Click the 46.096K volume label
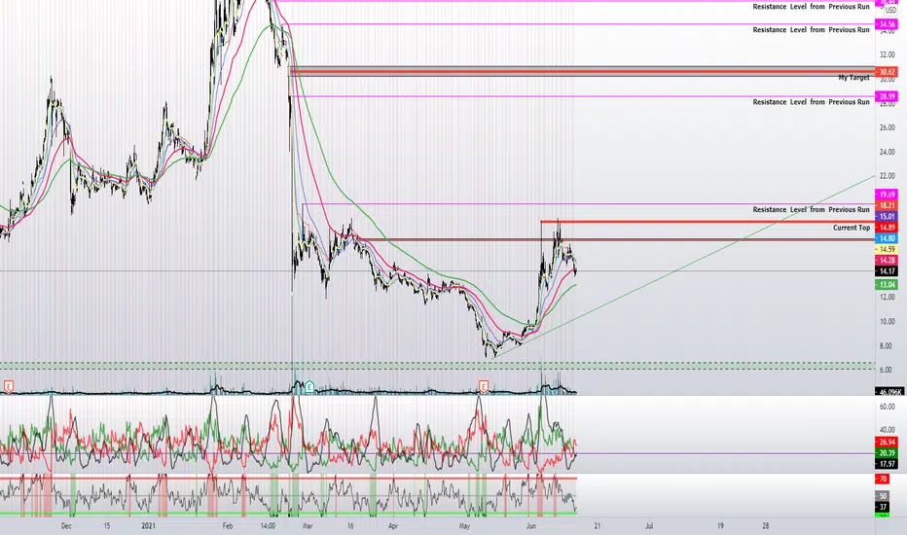907x535 pixels. coord(889,392)
